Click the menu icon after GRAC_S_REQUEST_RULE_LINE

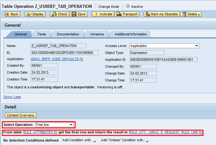(200, 132)
